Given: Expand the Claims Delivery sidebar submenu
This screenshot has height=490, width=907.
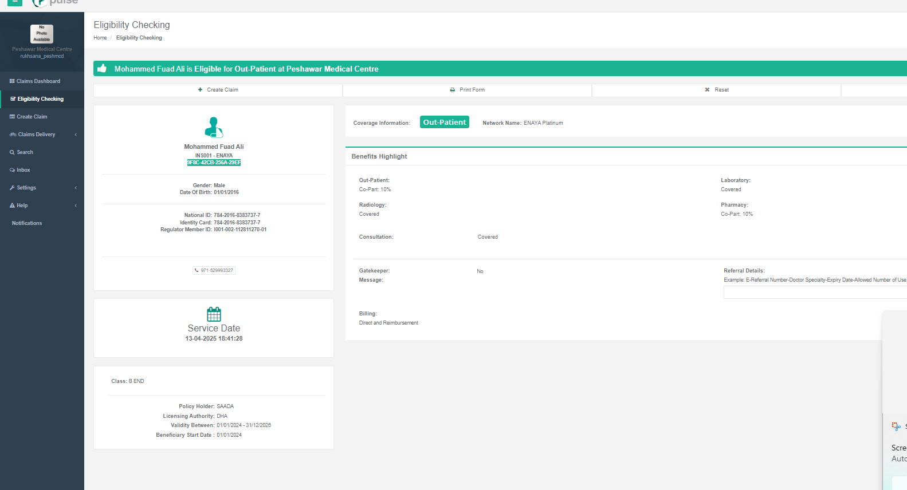Looking at the screenshot, I should (75, 135).
